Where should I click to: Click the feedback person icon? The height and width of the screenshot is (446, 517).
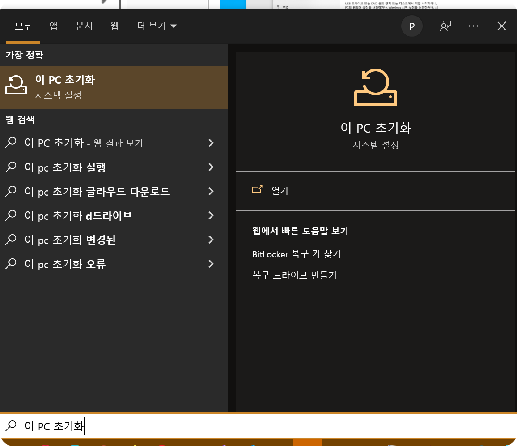[x=445, y=26]
